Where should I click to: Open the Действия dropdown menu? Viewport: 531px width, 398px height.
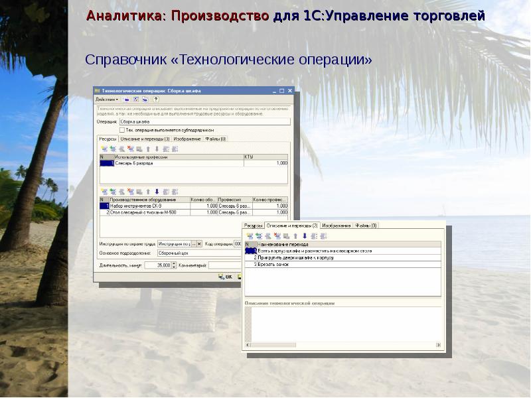click(x=108, y=99)
